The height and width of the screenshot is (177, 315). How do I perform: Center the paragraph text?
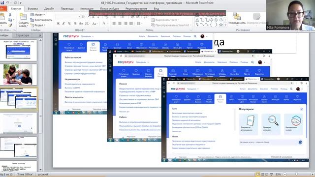(x=120, y=24)
